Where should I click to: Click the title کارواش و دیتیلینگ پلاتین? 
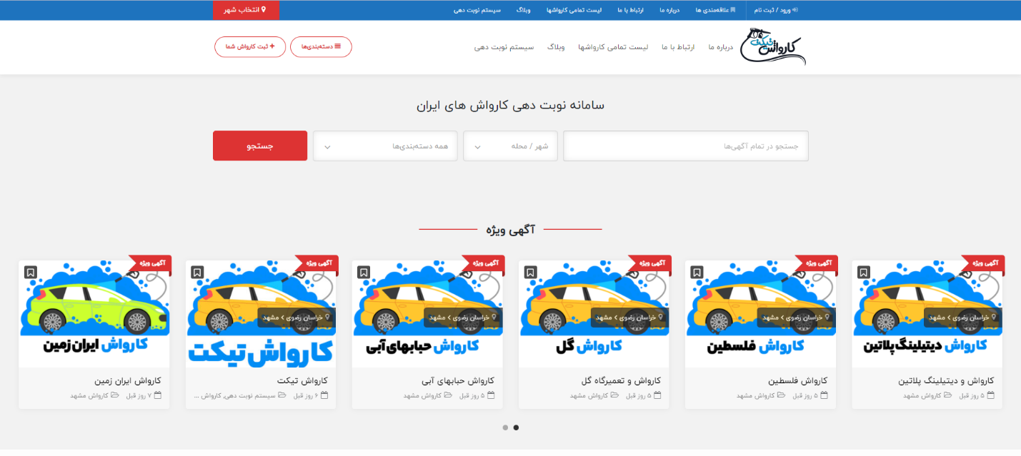pyautogui.click(x=946, y=380)
